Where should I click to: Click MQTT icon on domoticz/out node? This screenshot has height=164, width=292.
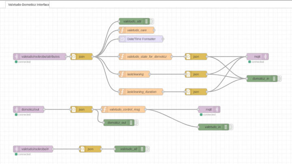tap(16, 109)
